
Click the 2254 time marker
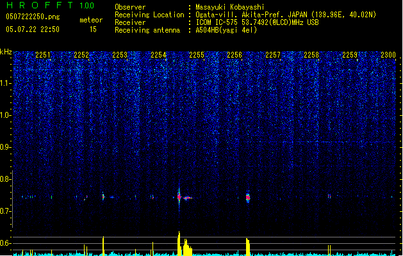point(158,55)
